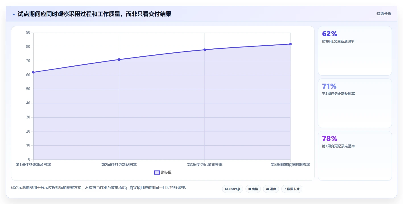Select the Chart.js pill button
Viewport: 403px width, 204px height.
[x=233, y=189]
